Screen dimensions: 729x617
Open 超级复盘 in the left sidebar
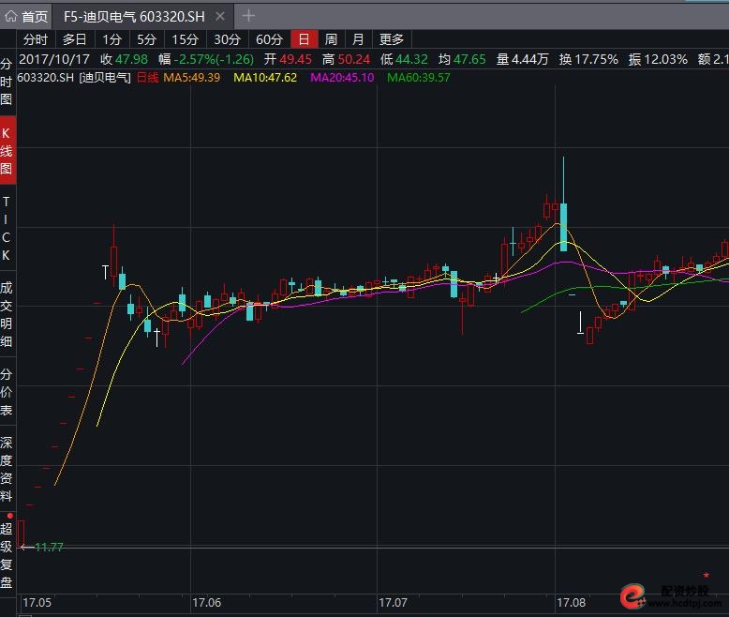click(7, 555)
